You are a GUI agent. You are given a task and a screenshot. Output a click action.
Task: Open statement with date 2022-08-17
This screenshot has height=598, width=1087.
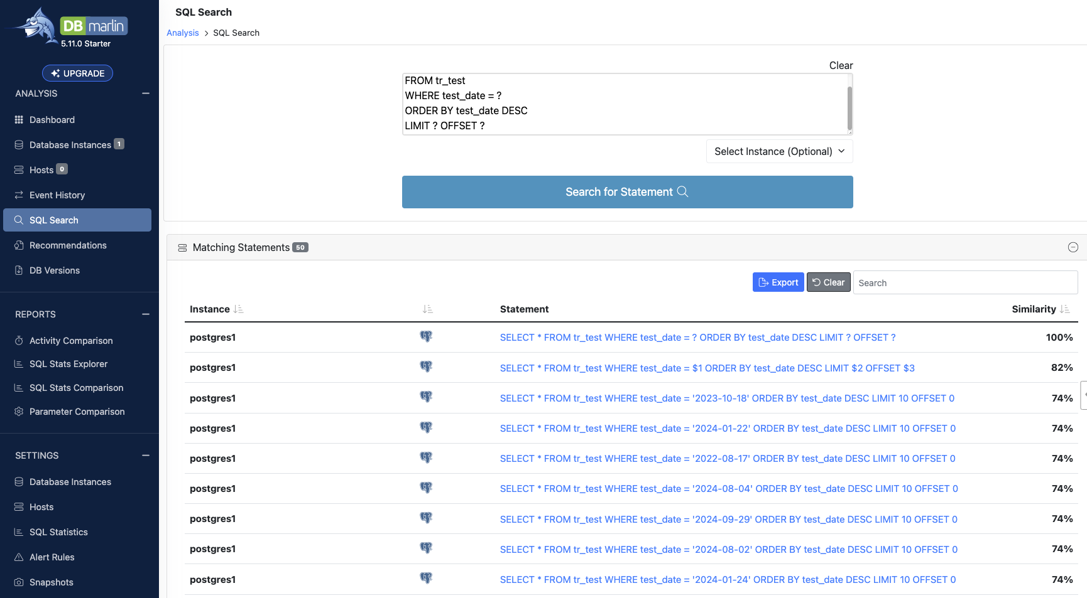pyautogui.click(x=728, y=459)
